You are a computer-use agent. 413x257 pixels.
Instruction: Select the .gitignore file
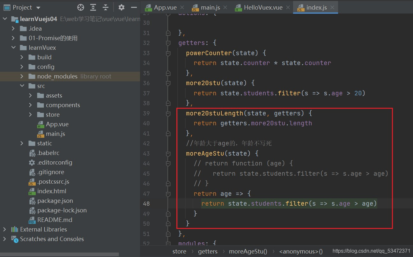(51, 172)
